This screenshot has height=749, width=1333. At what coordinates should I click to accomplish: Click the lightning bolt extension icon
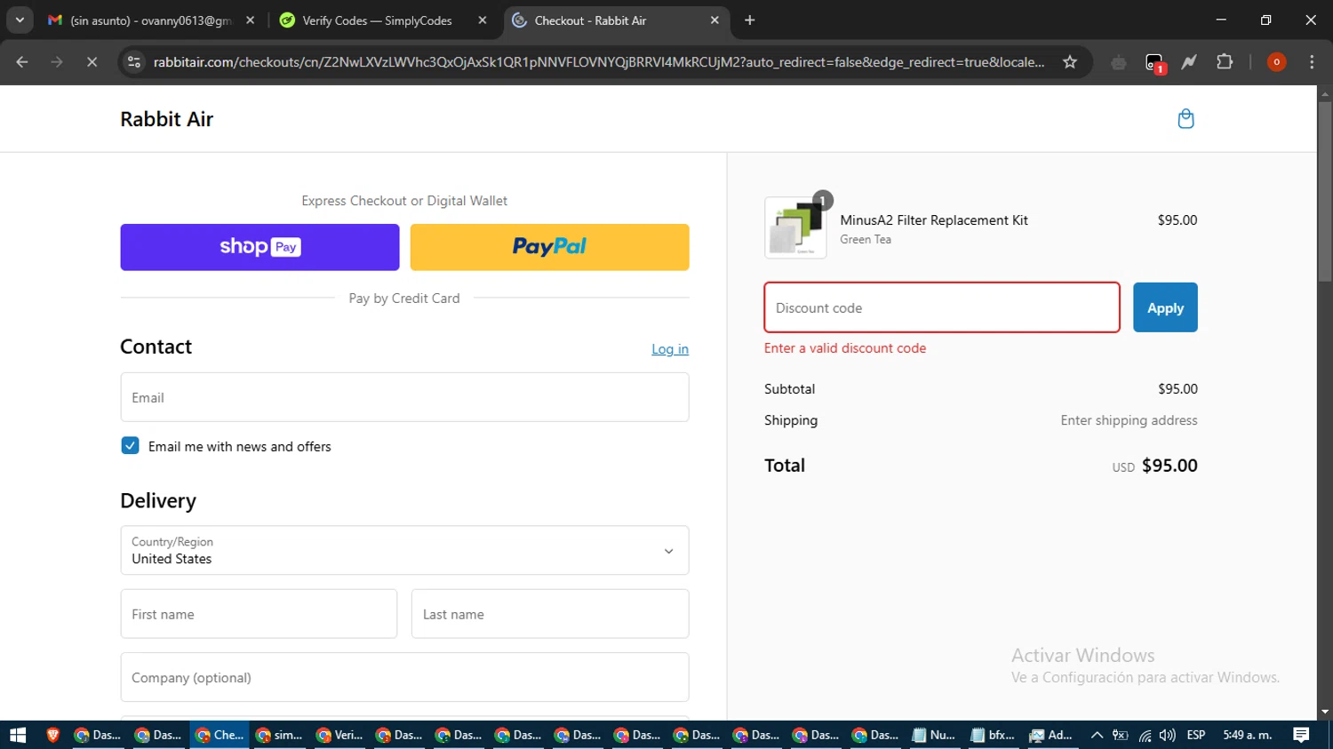pyautogui.click(x=1189, y=62)
